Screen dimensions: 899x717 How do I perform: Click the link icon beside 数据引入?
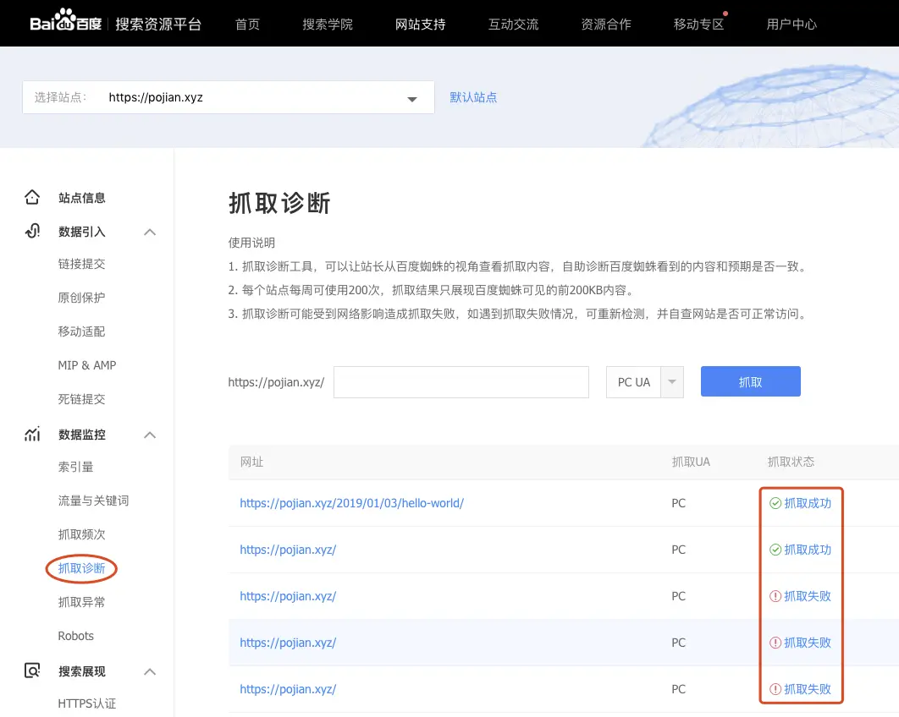pos(32,231)
